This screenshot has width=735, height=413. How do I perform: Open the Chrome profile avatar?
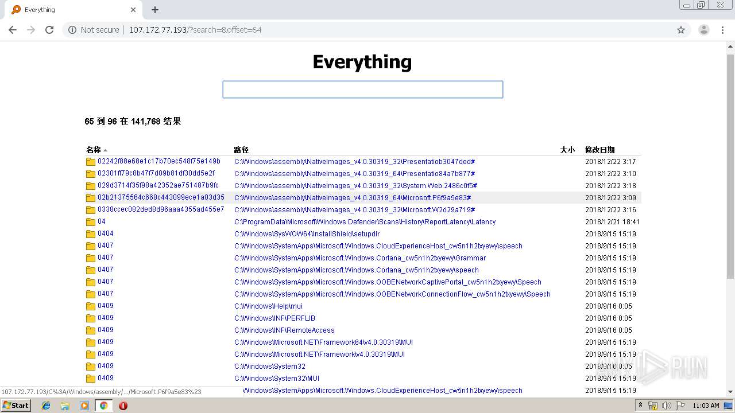click(x=703, y=30)
